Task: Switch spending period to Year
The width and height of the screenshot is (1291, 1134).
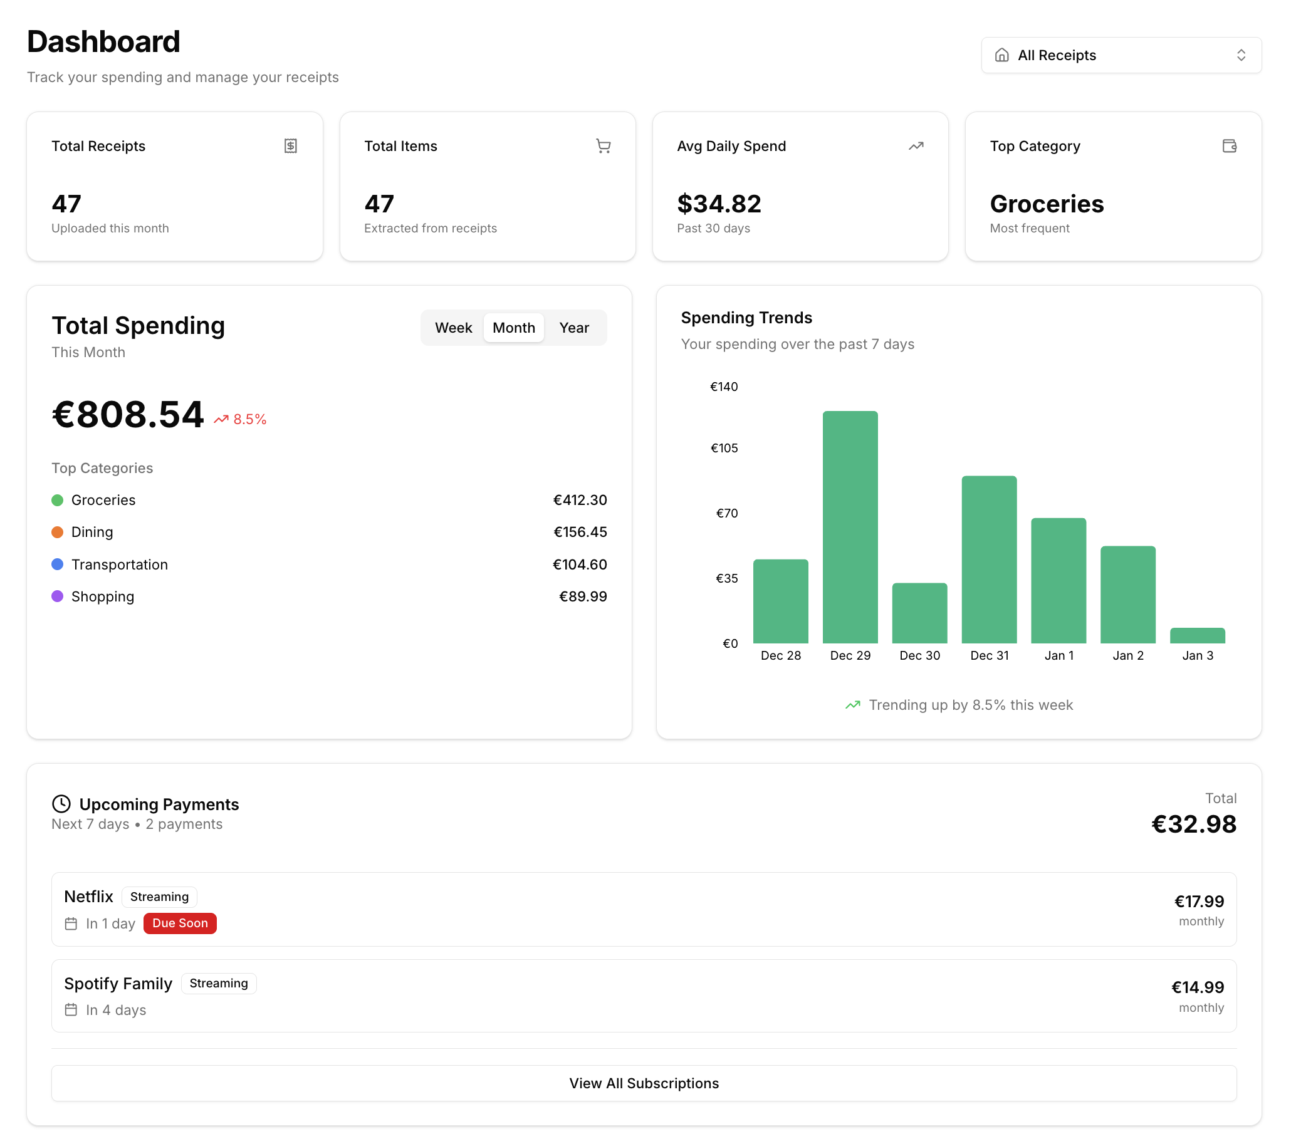Action: tap(573, 328)
